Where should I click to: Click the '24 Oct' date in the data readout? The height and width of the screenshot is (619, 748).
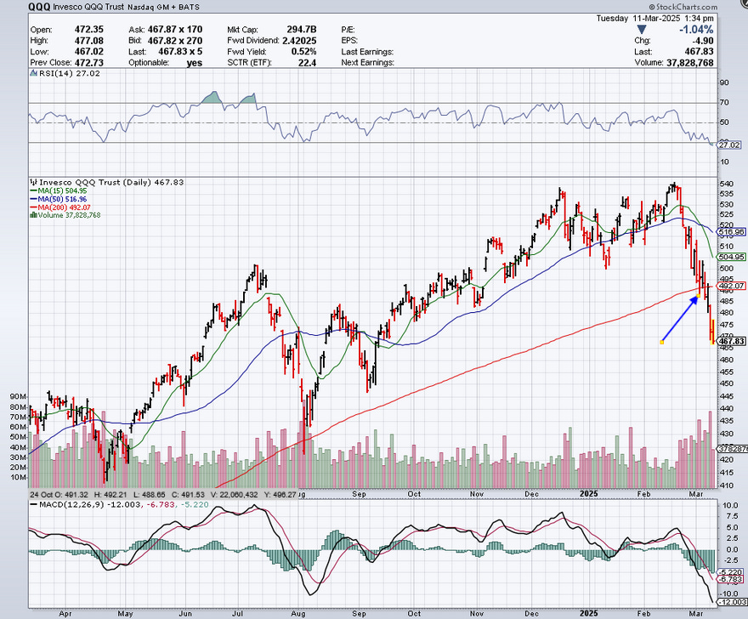[41, 495]
